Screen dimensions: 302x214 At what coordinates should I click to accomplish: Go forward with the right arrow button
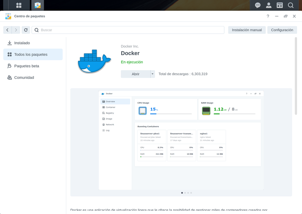click(16, 30)
